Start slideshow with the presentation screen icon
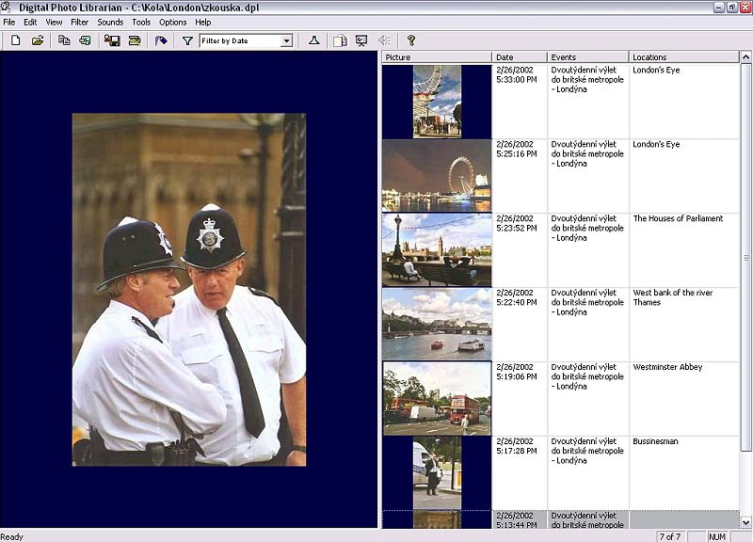This screenshot has height=542, width=753. (x=361, y=40)
